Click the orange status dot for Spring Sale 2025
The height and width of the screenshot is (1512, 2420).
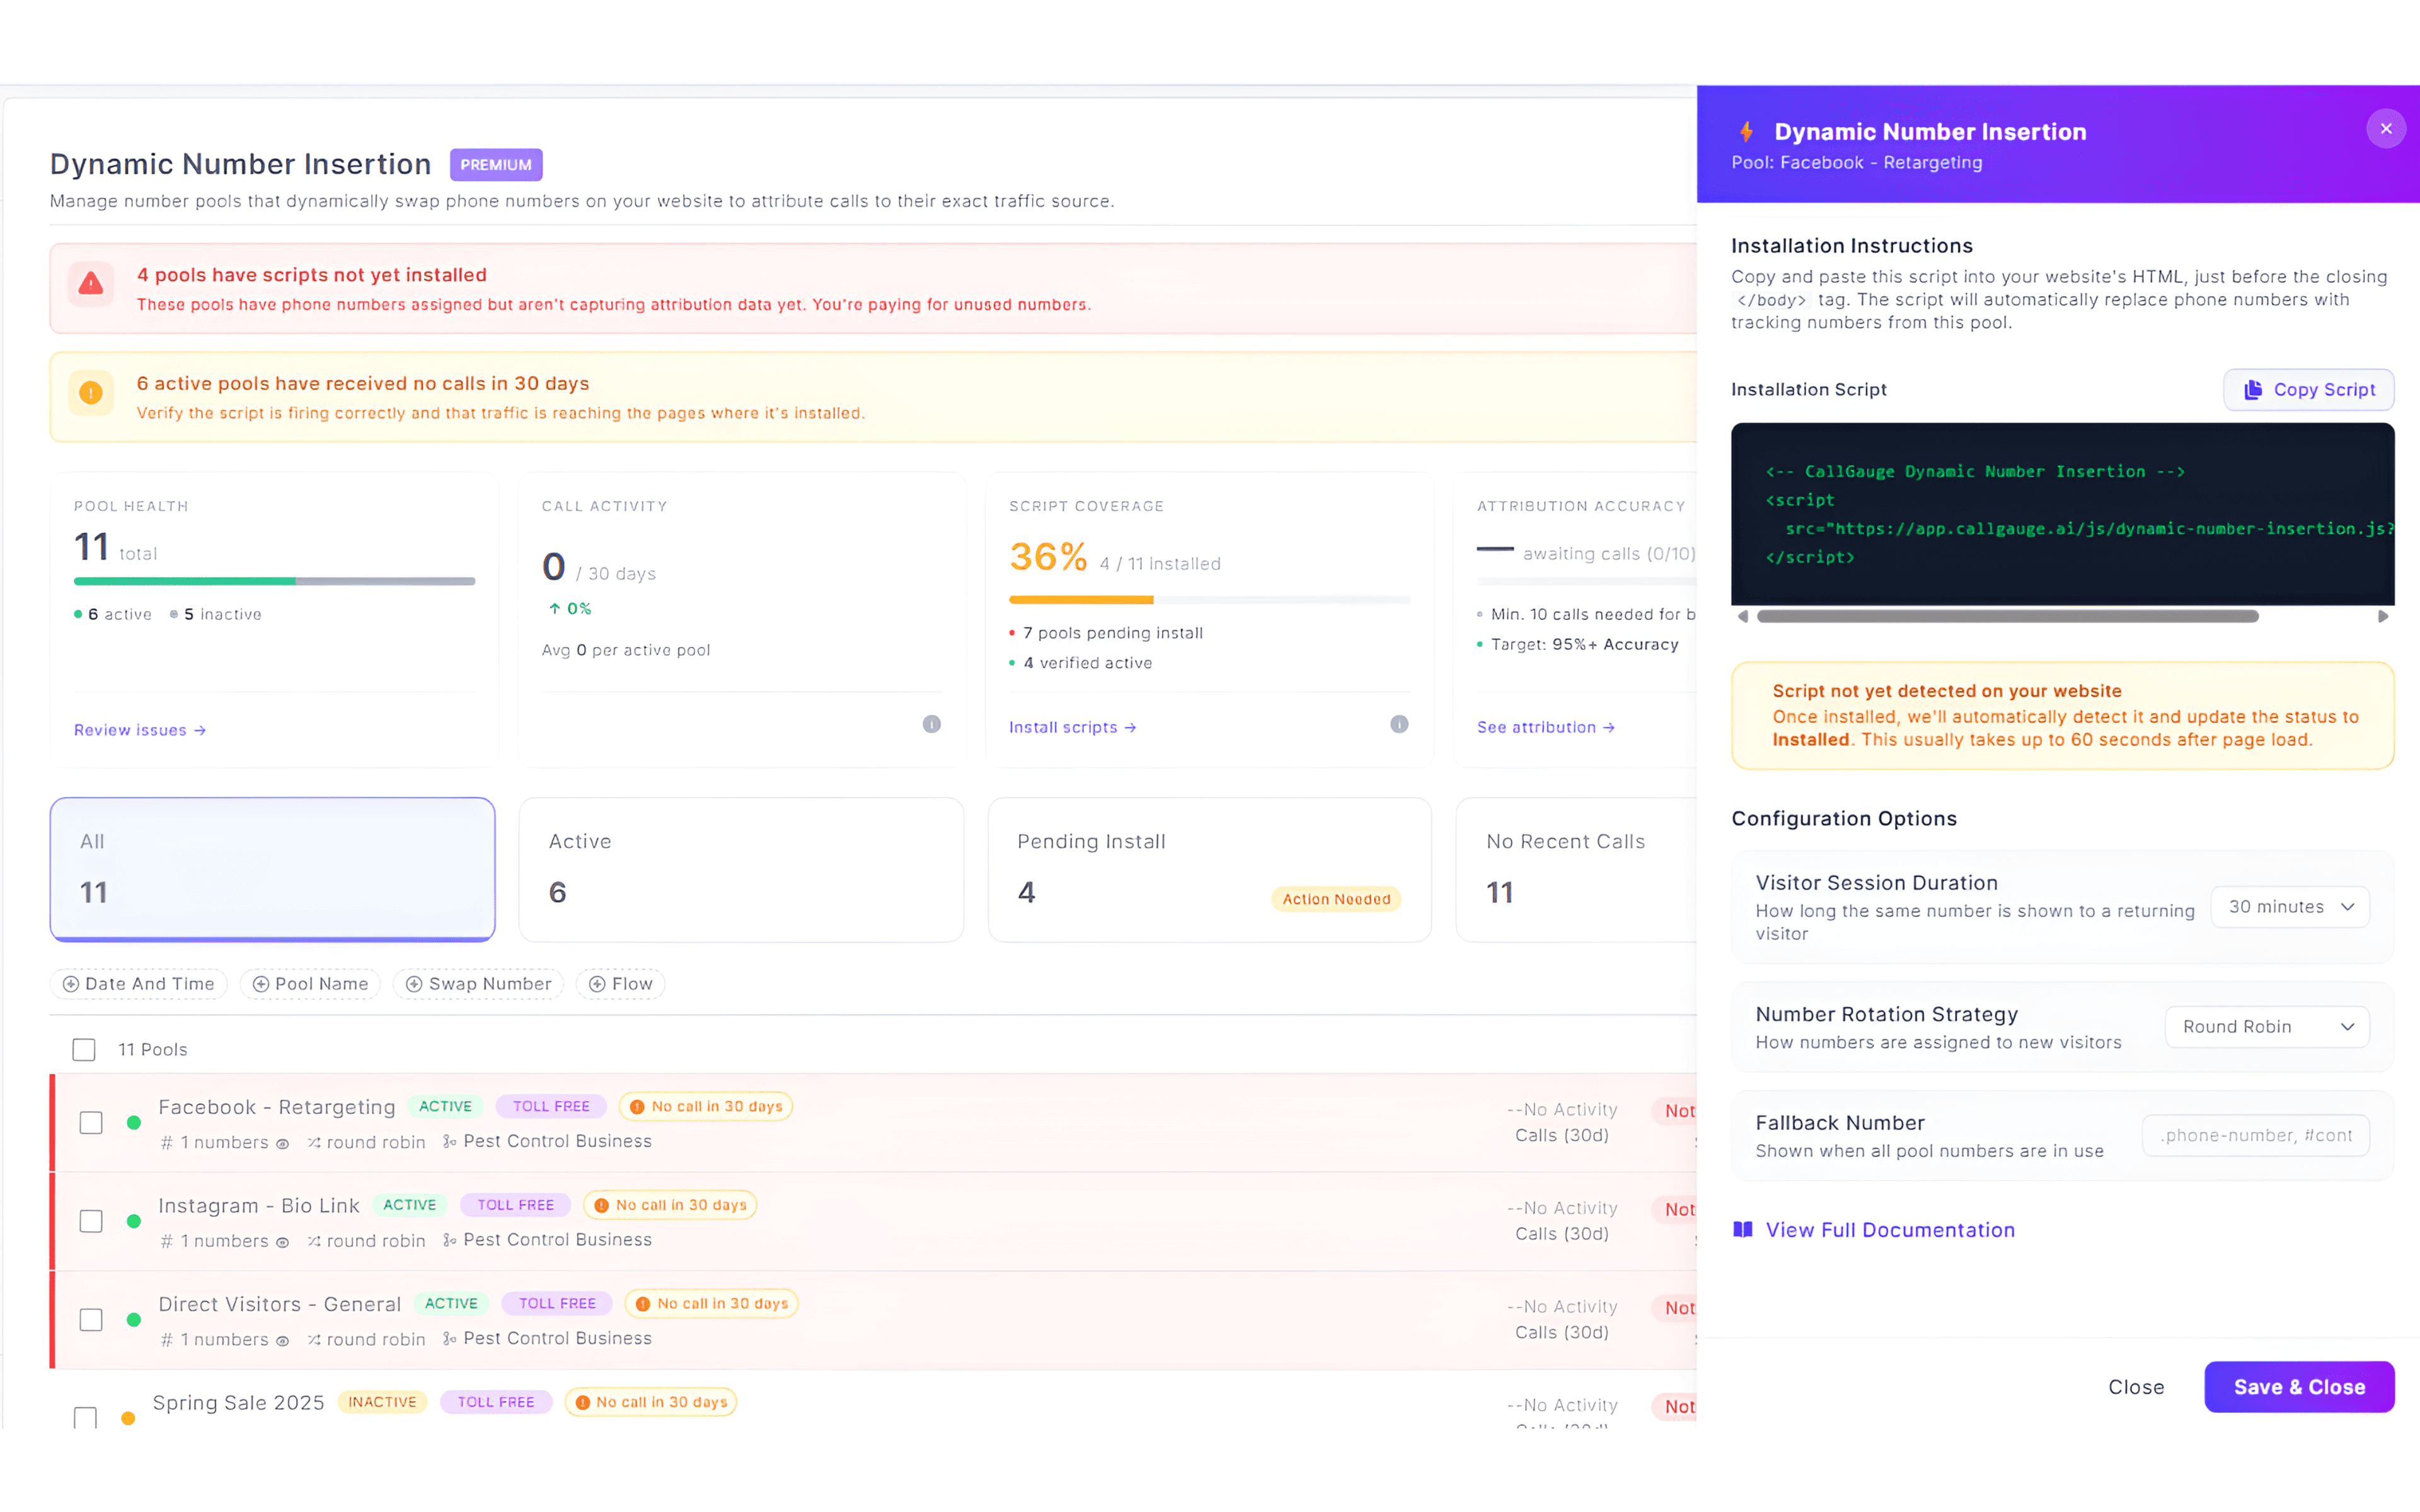pyautogui.click(x=128, y=1418)
